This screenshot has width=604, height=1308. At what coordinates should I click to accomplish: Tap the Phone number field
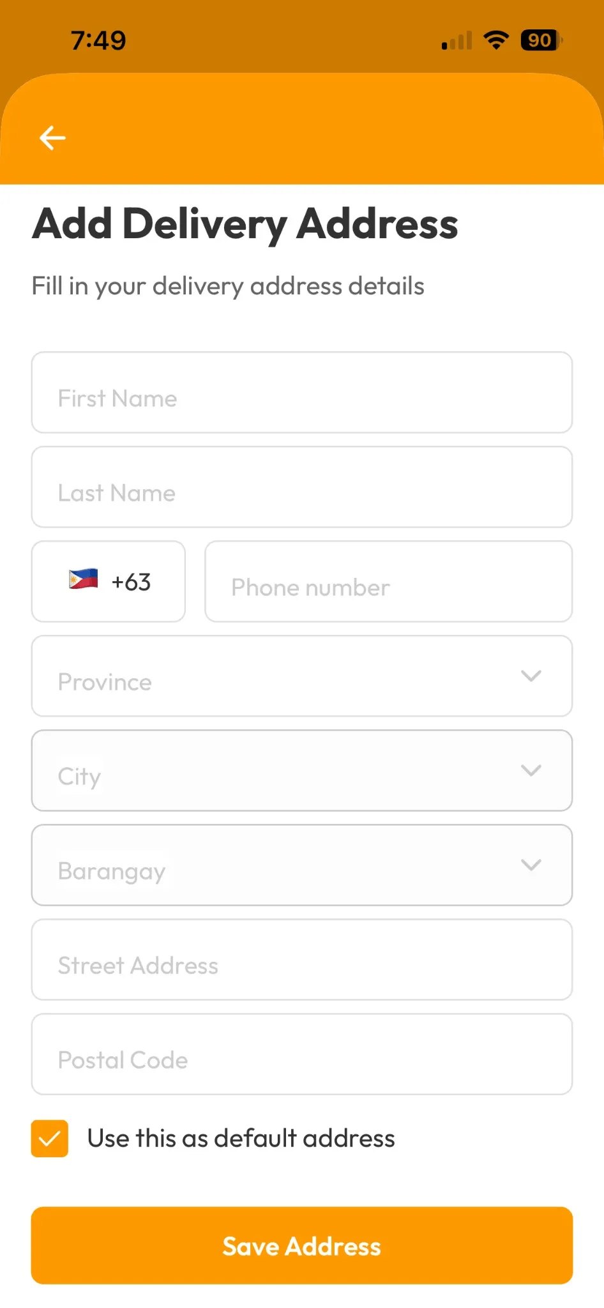click(388, 582)
